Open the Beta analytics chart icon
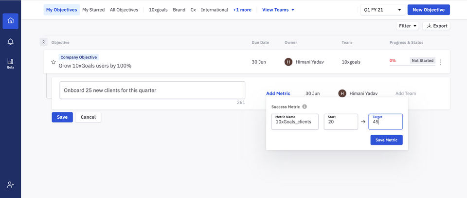The height and width of the screenshot is (198, 467). click(10, 63)
